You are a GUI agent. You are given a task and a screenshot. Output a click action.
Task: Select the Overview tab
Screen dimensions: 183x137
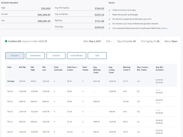click(14, 55)
